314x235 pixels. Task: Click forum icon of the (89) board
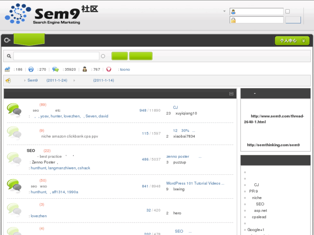pyautogui.click(x=14, y=110)
